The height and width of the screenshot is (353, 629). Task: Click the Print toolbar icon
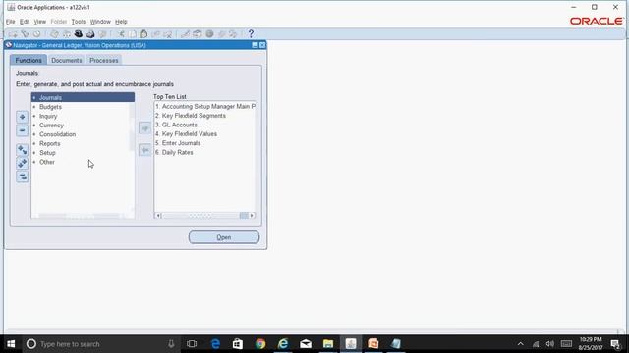click(x=90, y=34)
